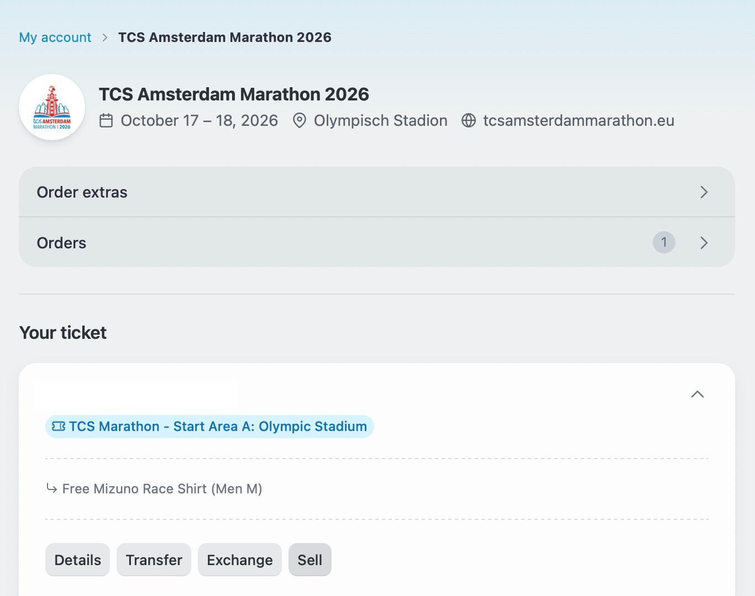Click the calendar icon beside the date
The width and height of the screenshot is (755, 596).
pyautogui.click(x=106, y=120)
